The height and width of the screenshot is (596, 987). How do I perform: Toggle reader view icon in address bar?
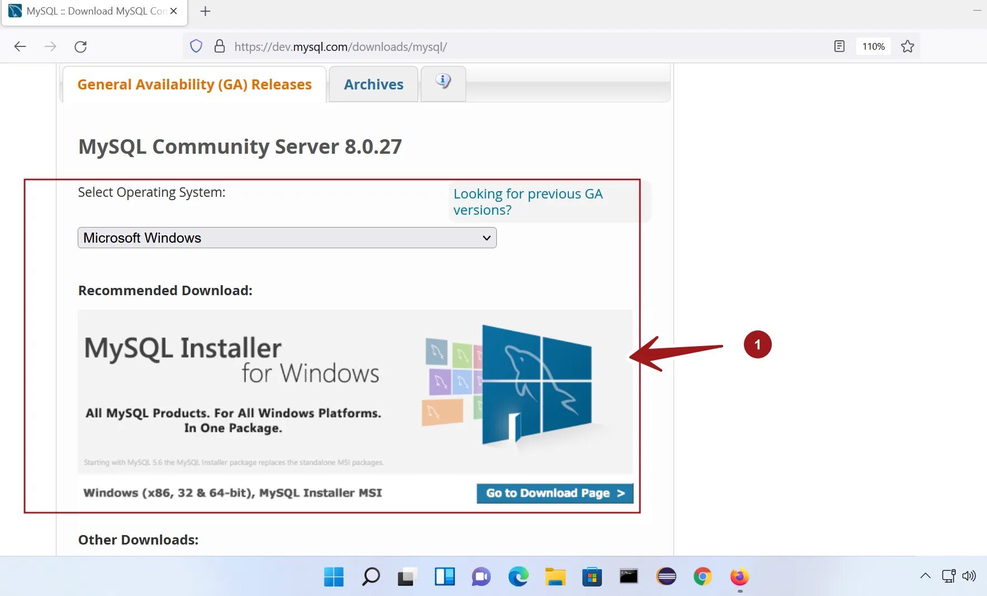point(839,46)
